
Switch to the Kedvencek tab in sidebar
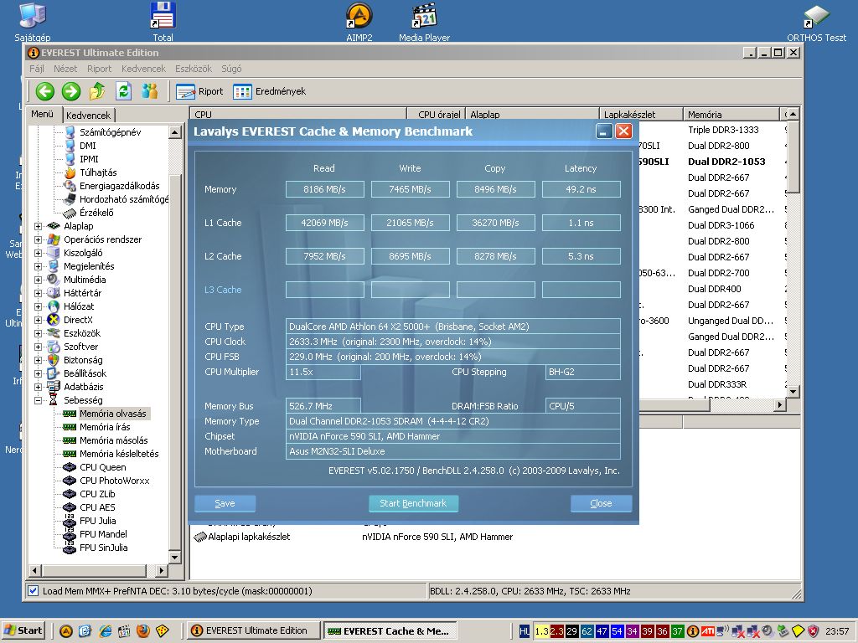pos(88,115)
